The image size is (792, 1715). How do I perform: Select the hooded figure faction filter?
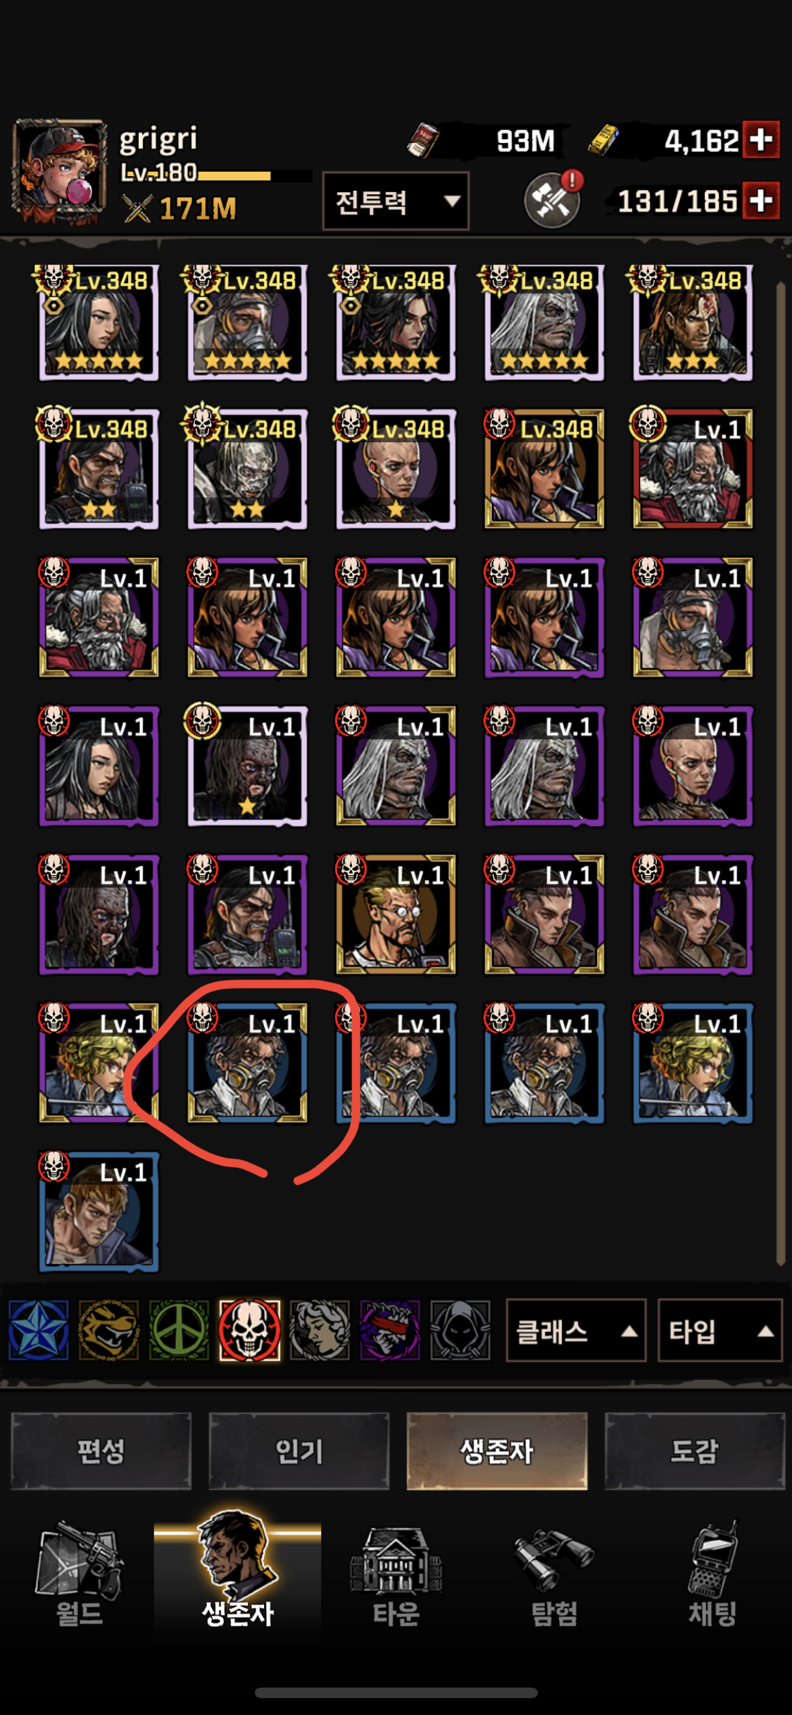460,1330
